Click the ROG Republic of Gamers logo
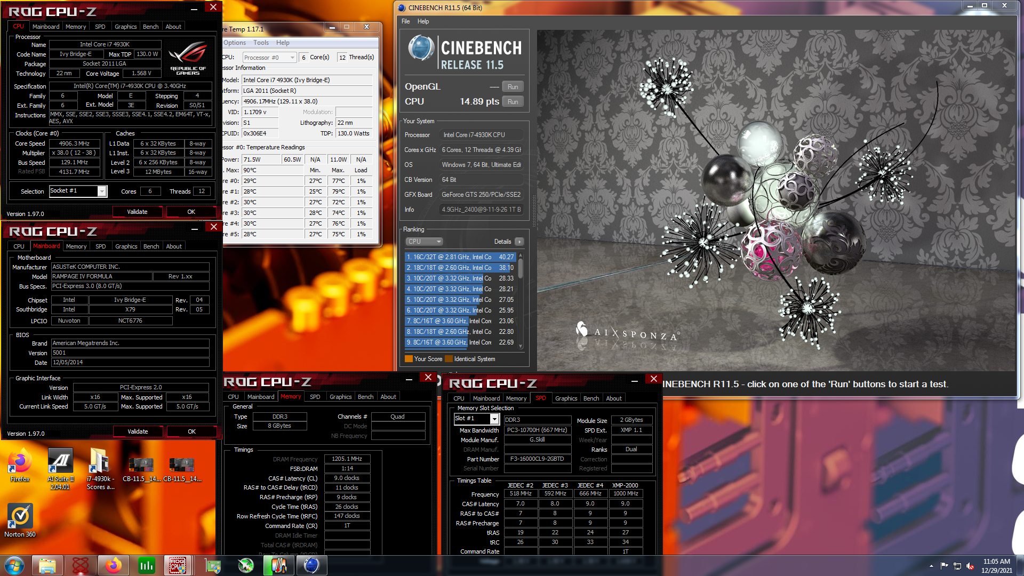Image resolution: width=1024 pixels, height=576 pixels. [x=188, y=57]
